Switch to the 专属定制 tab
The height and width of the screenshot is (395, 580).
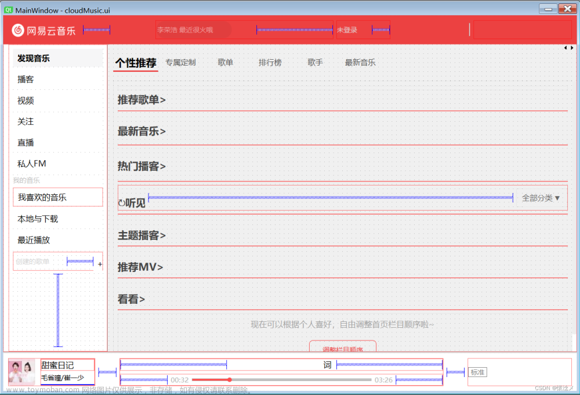pyautogui.click(x=180, y=63)
